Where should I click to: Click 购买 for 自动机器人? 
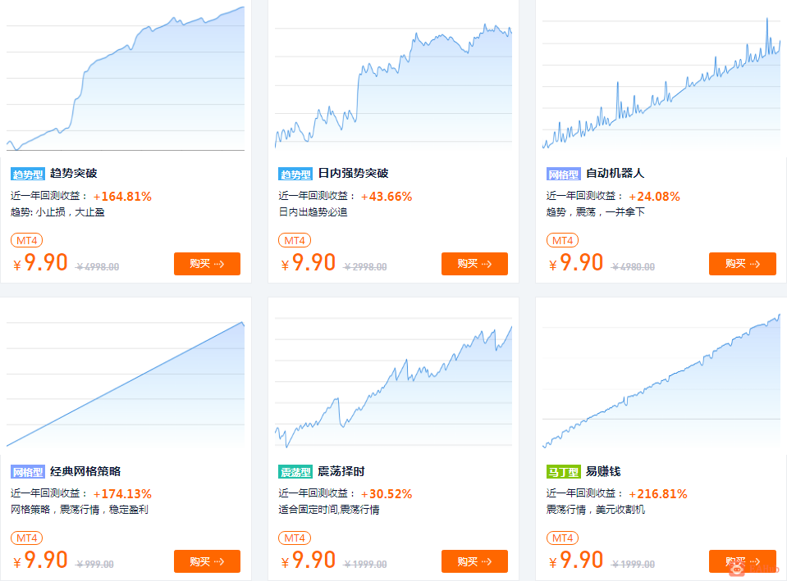pyautogui.click(x=743, y=264)
